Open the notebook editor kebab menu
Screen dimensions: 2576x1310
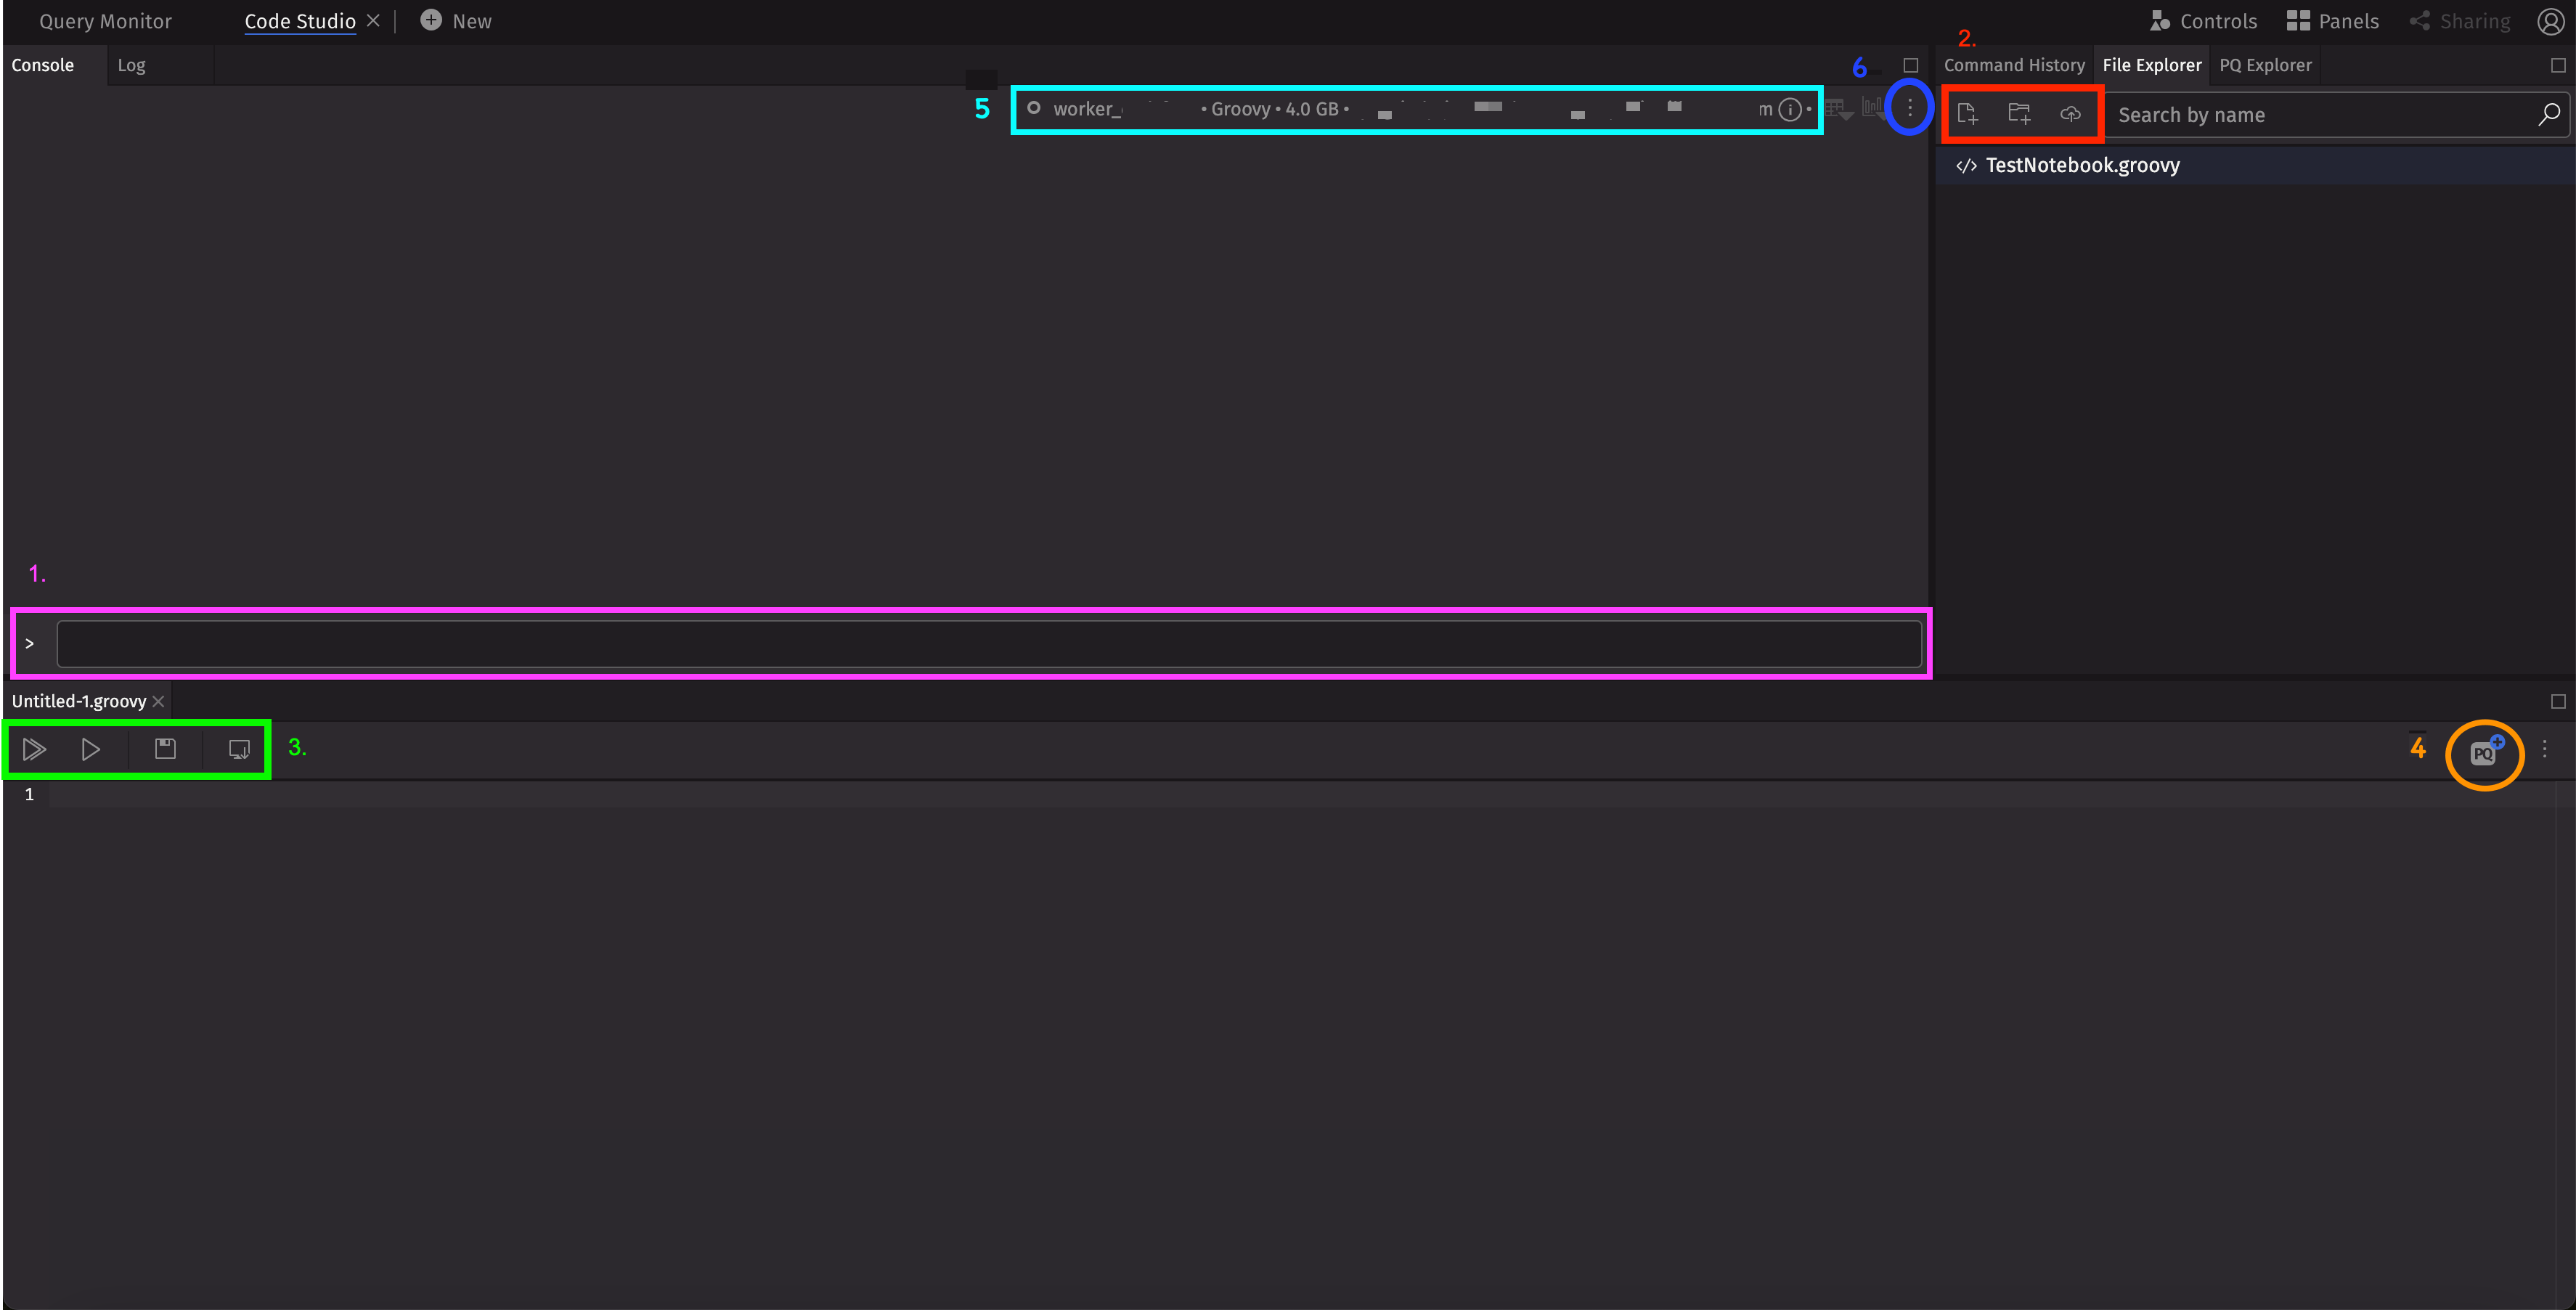pos(2544,748)
